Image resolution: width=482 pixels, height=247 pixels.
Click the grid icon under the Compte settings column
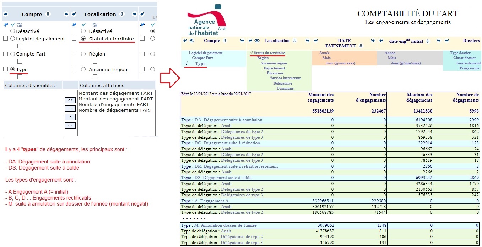20,25
